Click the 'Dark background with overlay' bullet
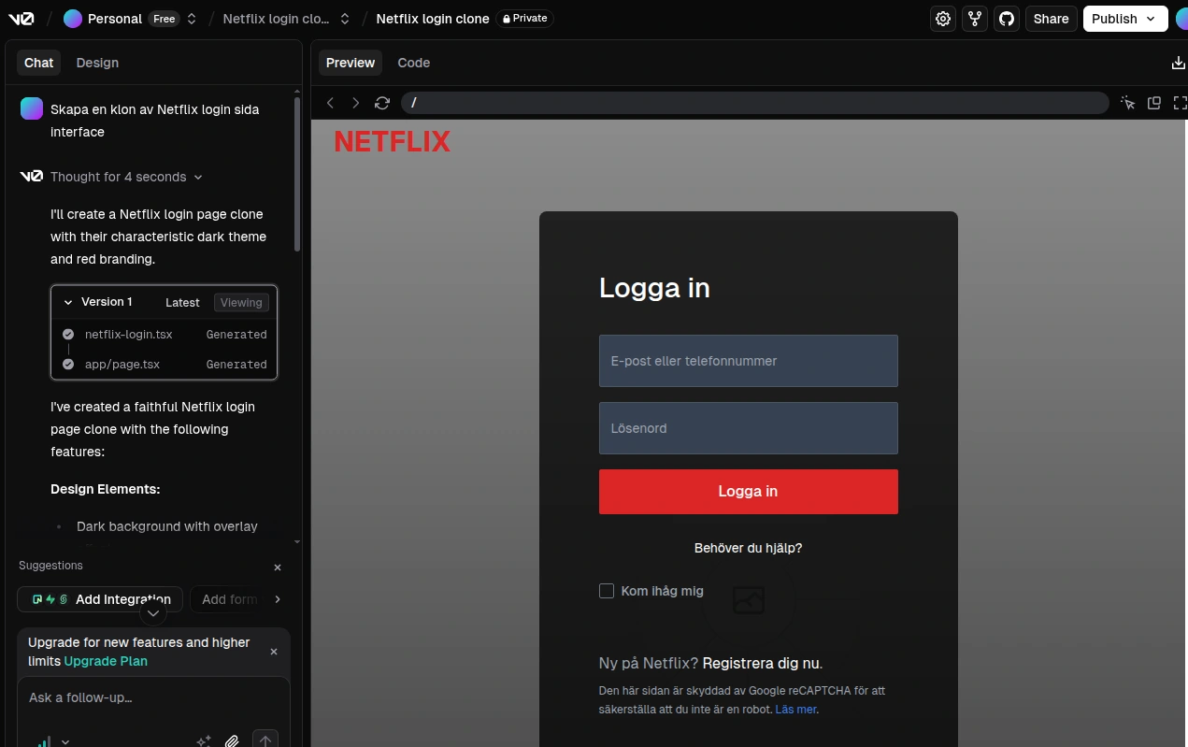The width and height of the screenshot is (1188, 747). tap(167, 526)
